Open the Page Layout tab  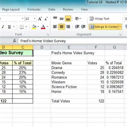coord(11,9)
